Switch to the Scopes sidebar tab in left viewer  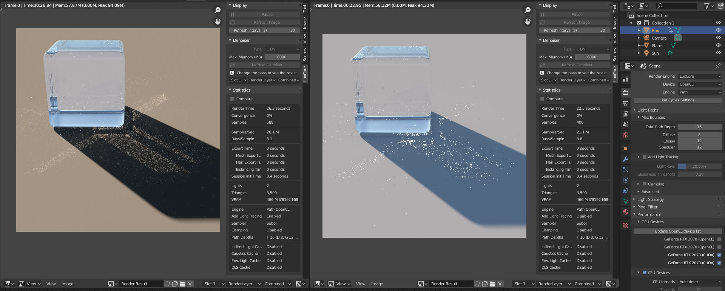coord(305,55)
